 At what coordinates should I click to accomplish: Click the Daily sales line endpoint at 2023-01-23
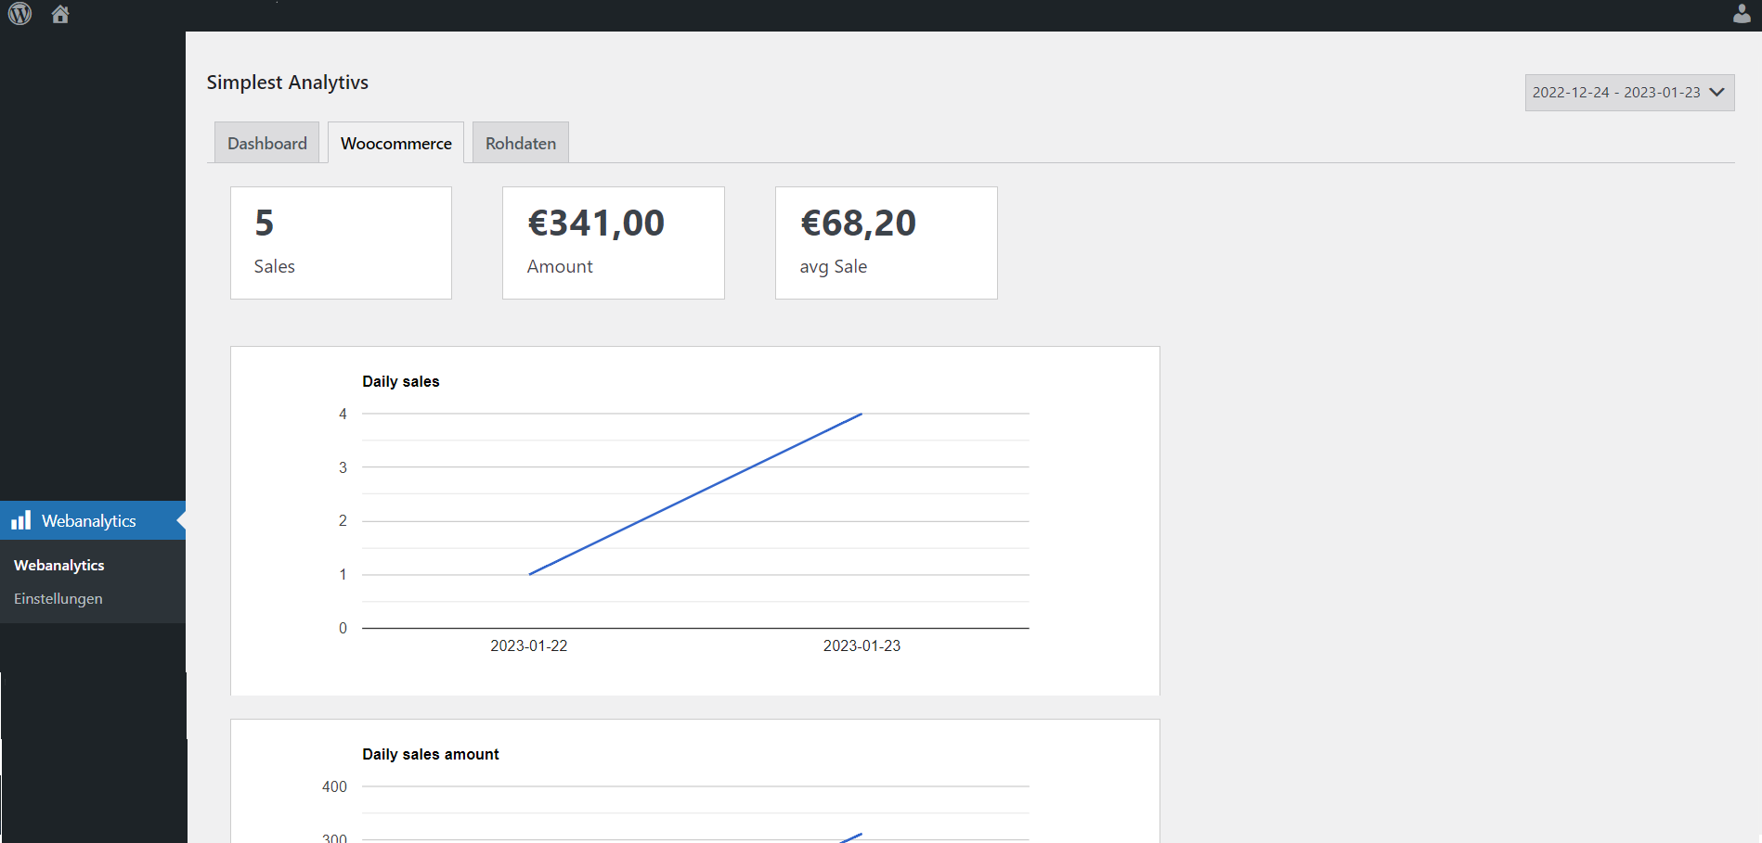862,415
